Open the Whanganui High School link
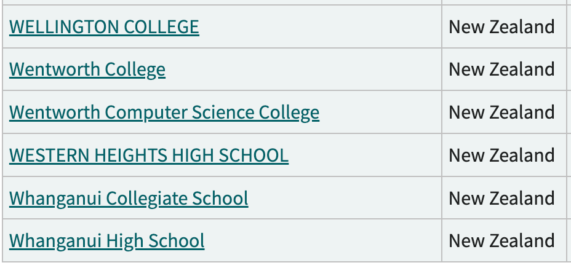Screen dimensions: 571x268 click(x=107, y=240)
